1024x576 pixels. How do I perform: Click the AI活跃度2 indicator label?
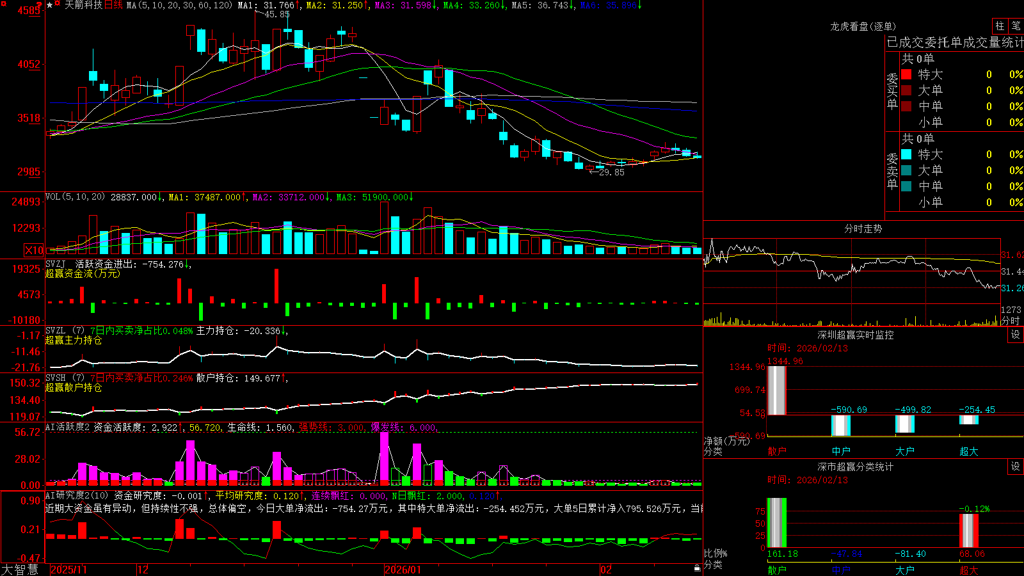pos(68,427)
